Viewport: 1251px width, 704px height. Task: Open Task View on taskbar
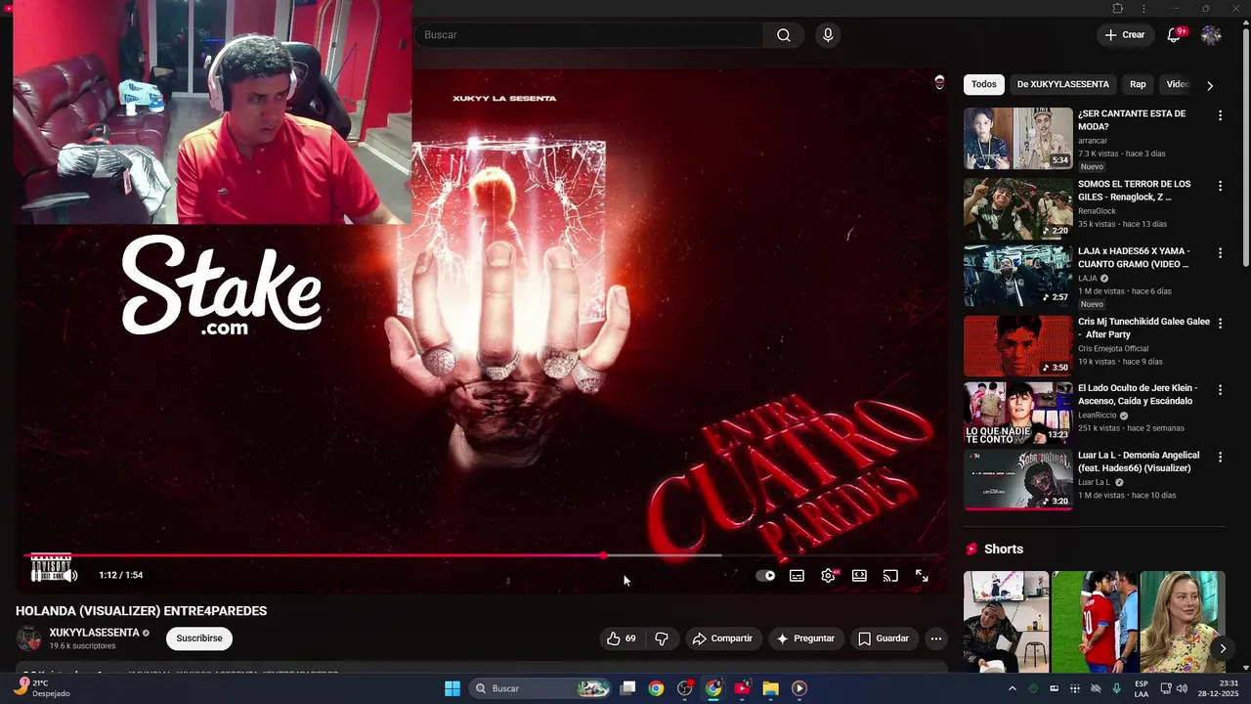[x=628, y=688]
